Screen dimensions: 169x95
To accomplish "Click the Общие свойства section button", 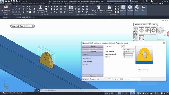I will [x=93, y=49].
